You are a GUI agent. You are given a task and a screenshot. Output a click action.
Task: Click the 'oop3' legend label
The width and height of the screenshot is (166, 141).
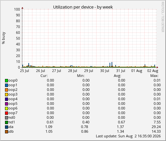click(13, 94)
